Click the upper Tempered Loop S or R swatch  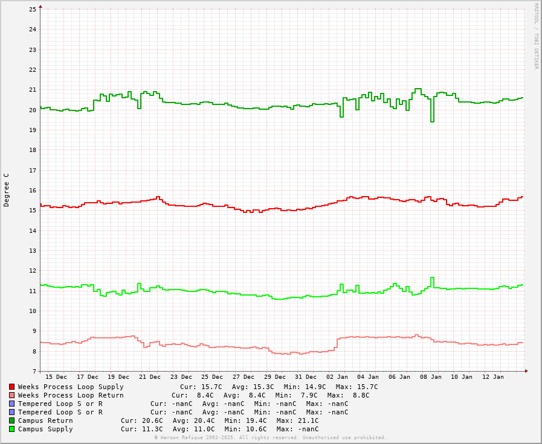(11, 404)
